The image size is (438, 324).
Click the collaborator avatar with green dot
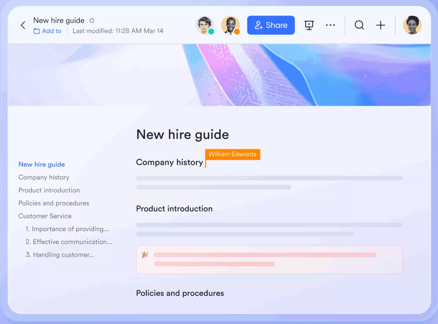click(x=205, y=25)
